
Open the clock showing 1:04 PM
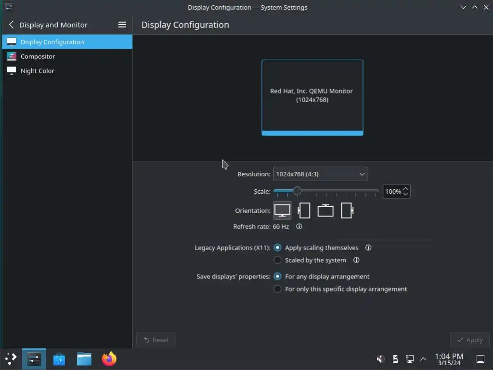pyautogui.click(x=449, y=359)
